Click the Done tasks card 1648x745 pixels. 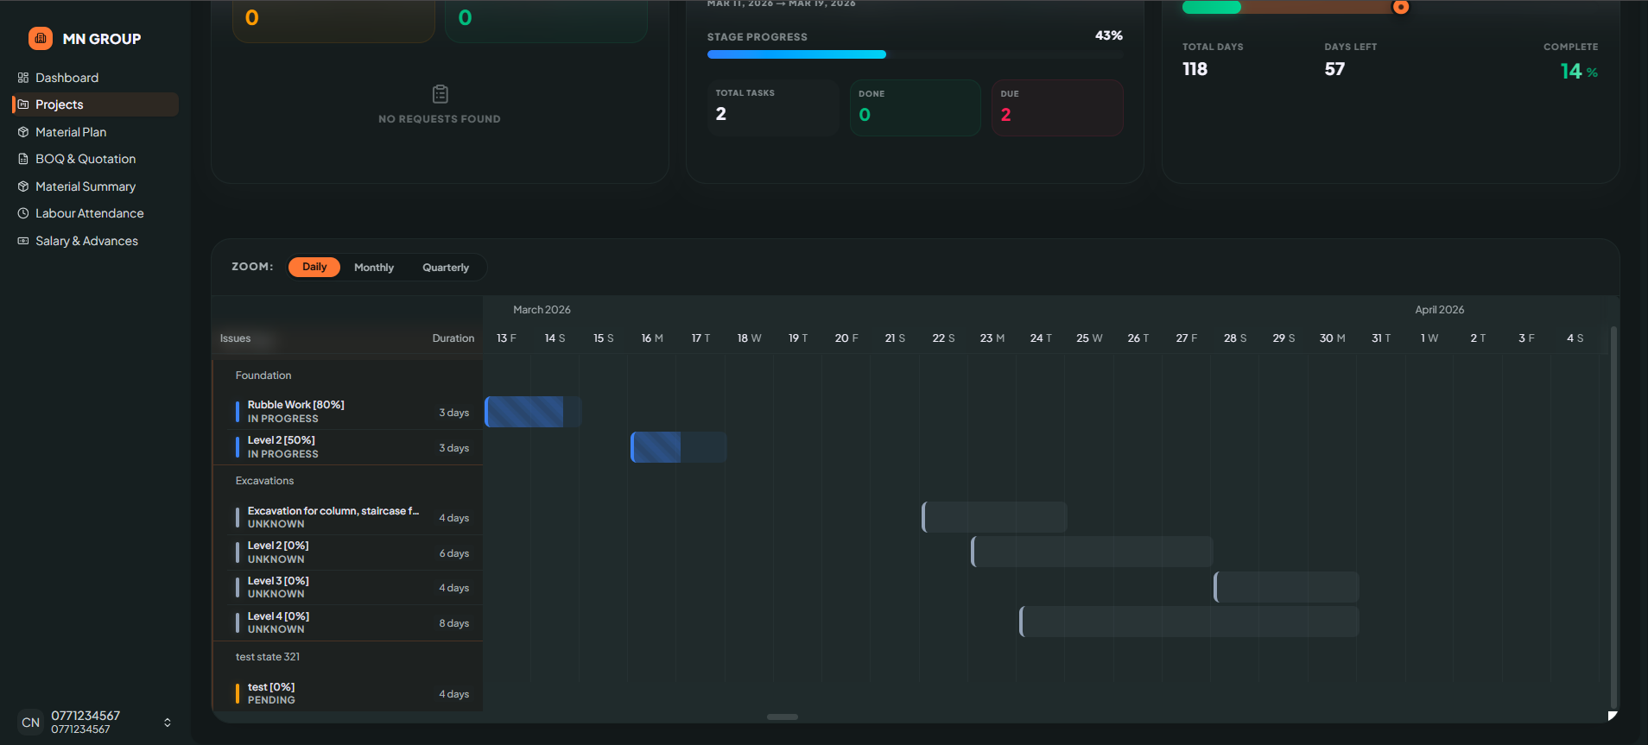point(916,107)
